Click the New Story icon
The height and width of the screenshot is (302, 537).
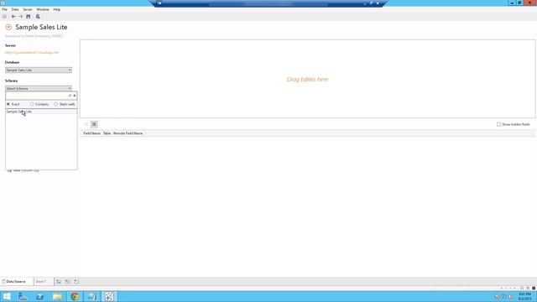tap(76, 282)
